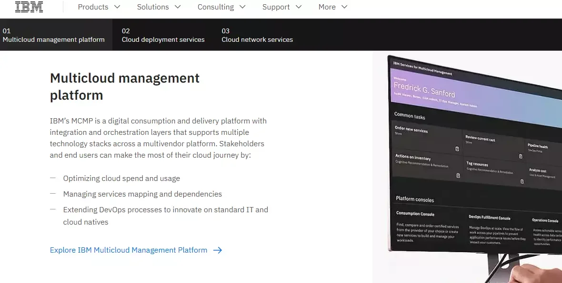The width and height of the screenshot is (562, 283).
Task: Expand the Solutions chevron arrow
Action: click(x=178, y=7)
